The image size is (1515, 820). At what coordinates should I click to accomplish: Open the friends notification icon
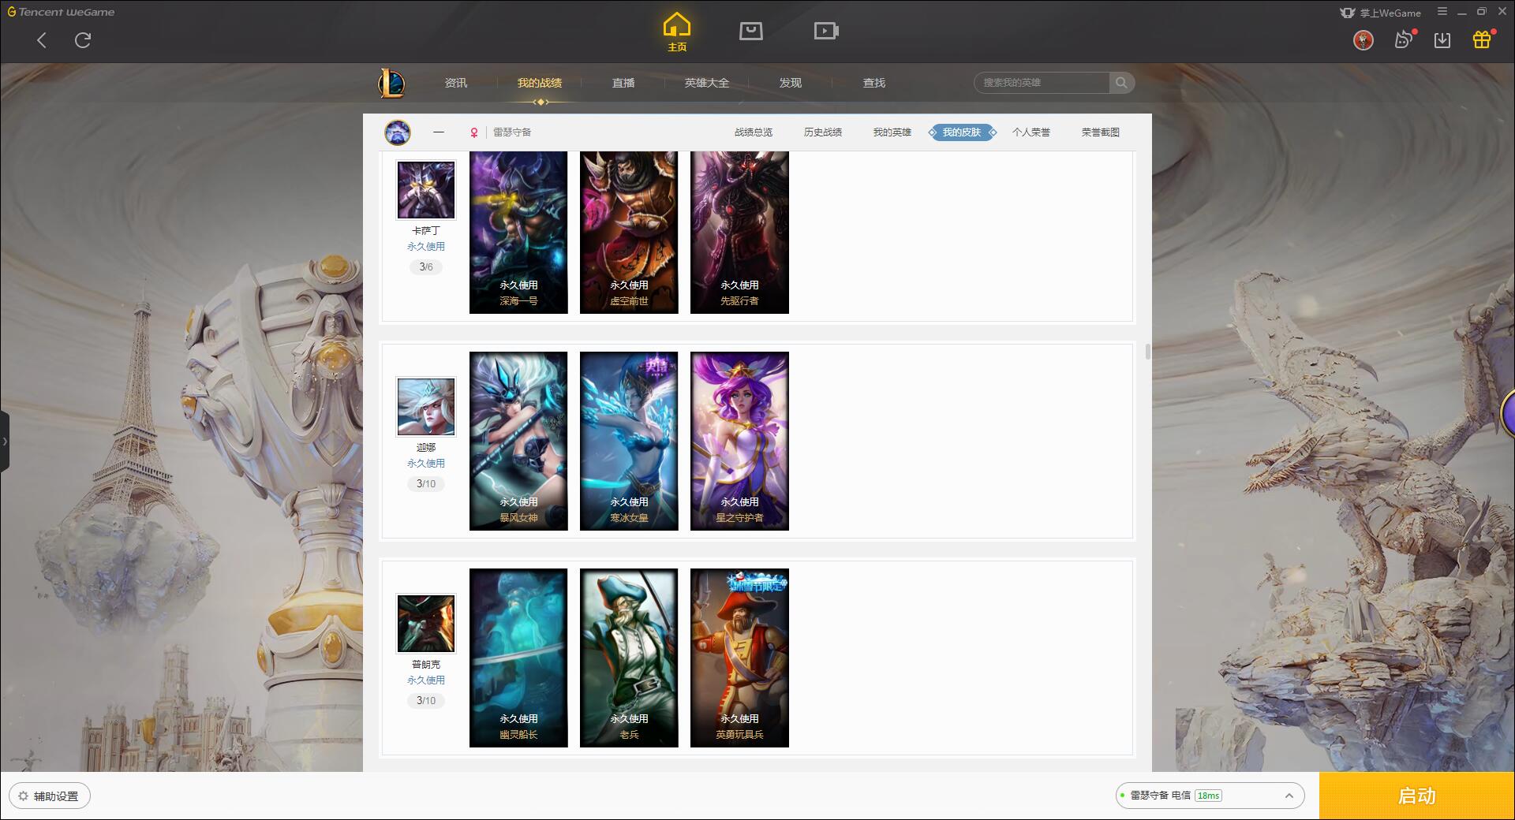pos(1404,39)
